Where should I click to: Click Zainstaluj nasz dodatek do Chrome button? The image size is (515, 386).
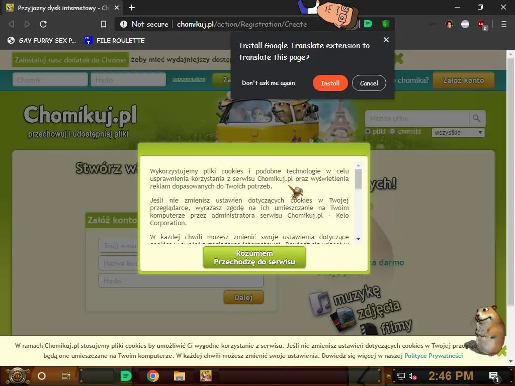pos(70,60)
